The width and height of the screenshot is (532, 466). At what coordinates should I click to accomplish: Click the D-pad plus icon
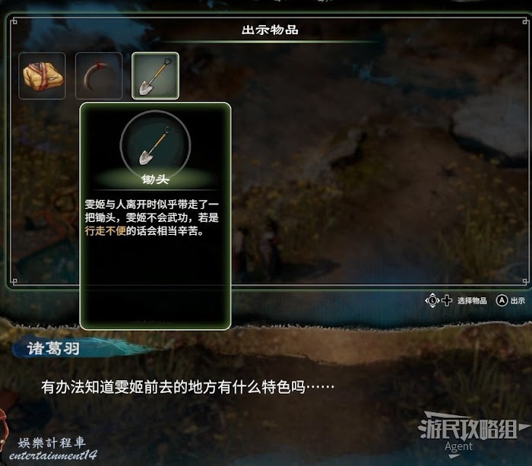point(447,300)
